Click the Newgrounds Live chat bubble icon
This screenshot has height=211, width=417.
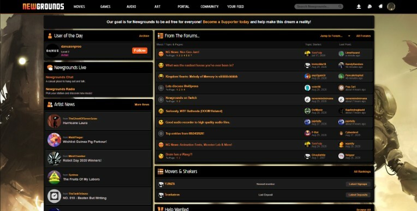pyautogui.click(x=50, y=68)
